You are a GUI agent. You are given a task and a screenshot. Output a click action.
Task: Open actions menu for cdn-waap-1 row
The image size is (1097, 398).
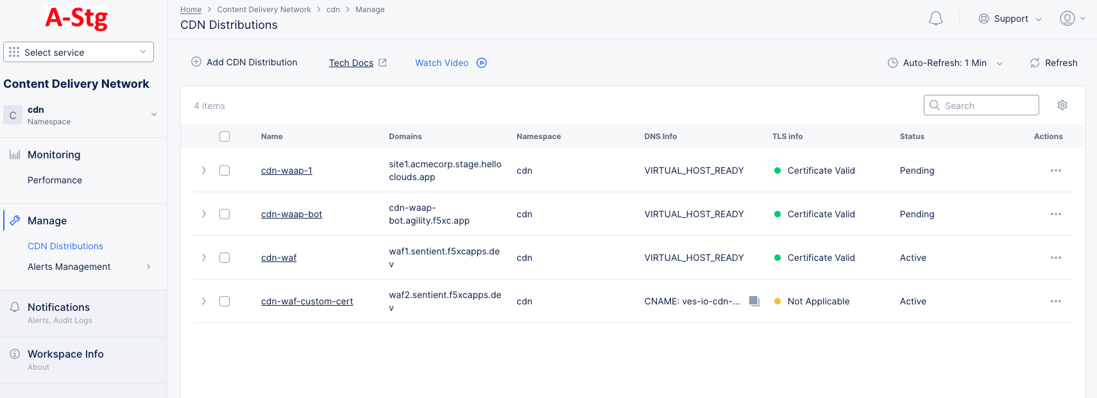pyautogui.click(x=1055, y=170)
